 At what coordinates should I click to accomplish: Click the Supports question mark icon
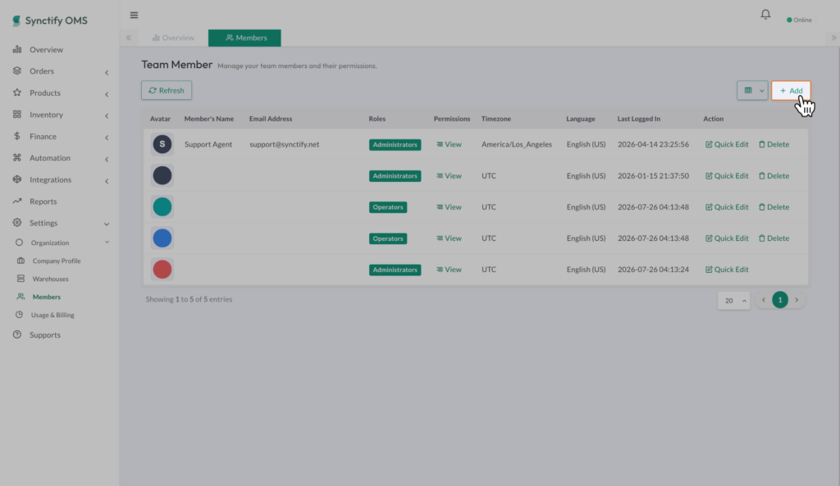click(x=17, y=334)
